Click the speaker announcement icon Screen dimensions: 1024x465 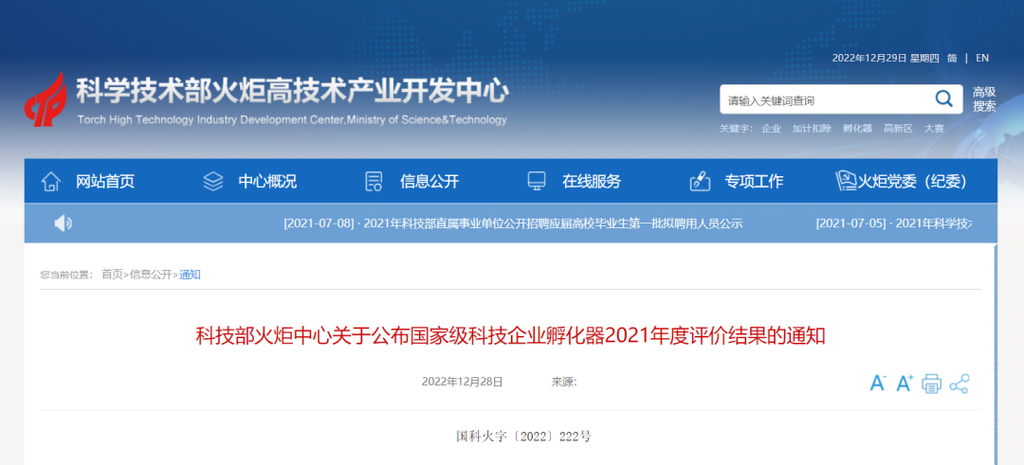pos(63,224)
